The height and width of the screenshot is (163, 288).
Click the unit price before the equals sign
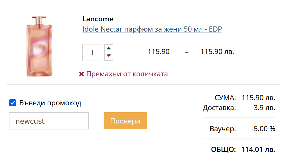[x=159, y=52]
